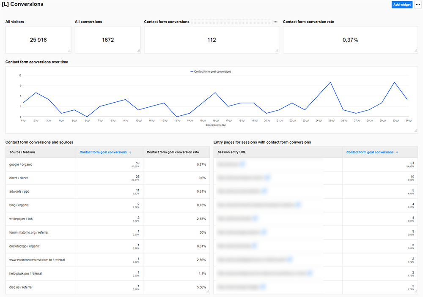
Task: Click resize corner of conversion rate widget
Action: click(415, 51)
